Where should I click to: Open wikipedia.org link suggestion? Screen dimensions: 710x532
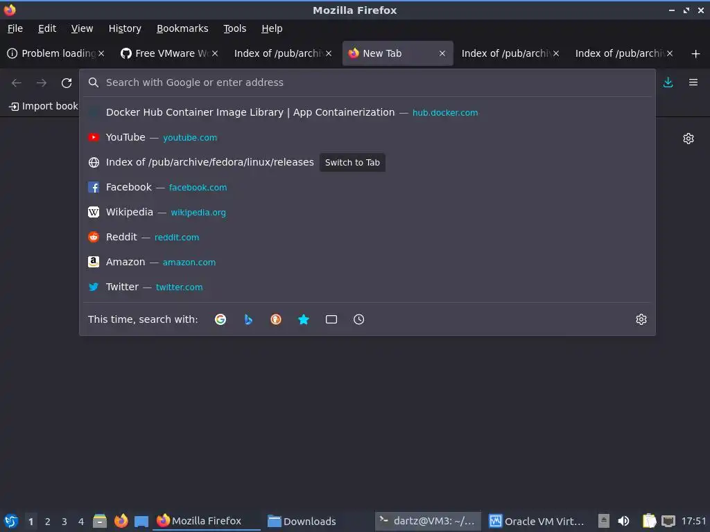tap(198, 212)
